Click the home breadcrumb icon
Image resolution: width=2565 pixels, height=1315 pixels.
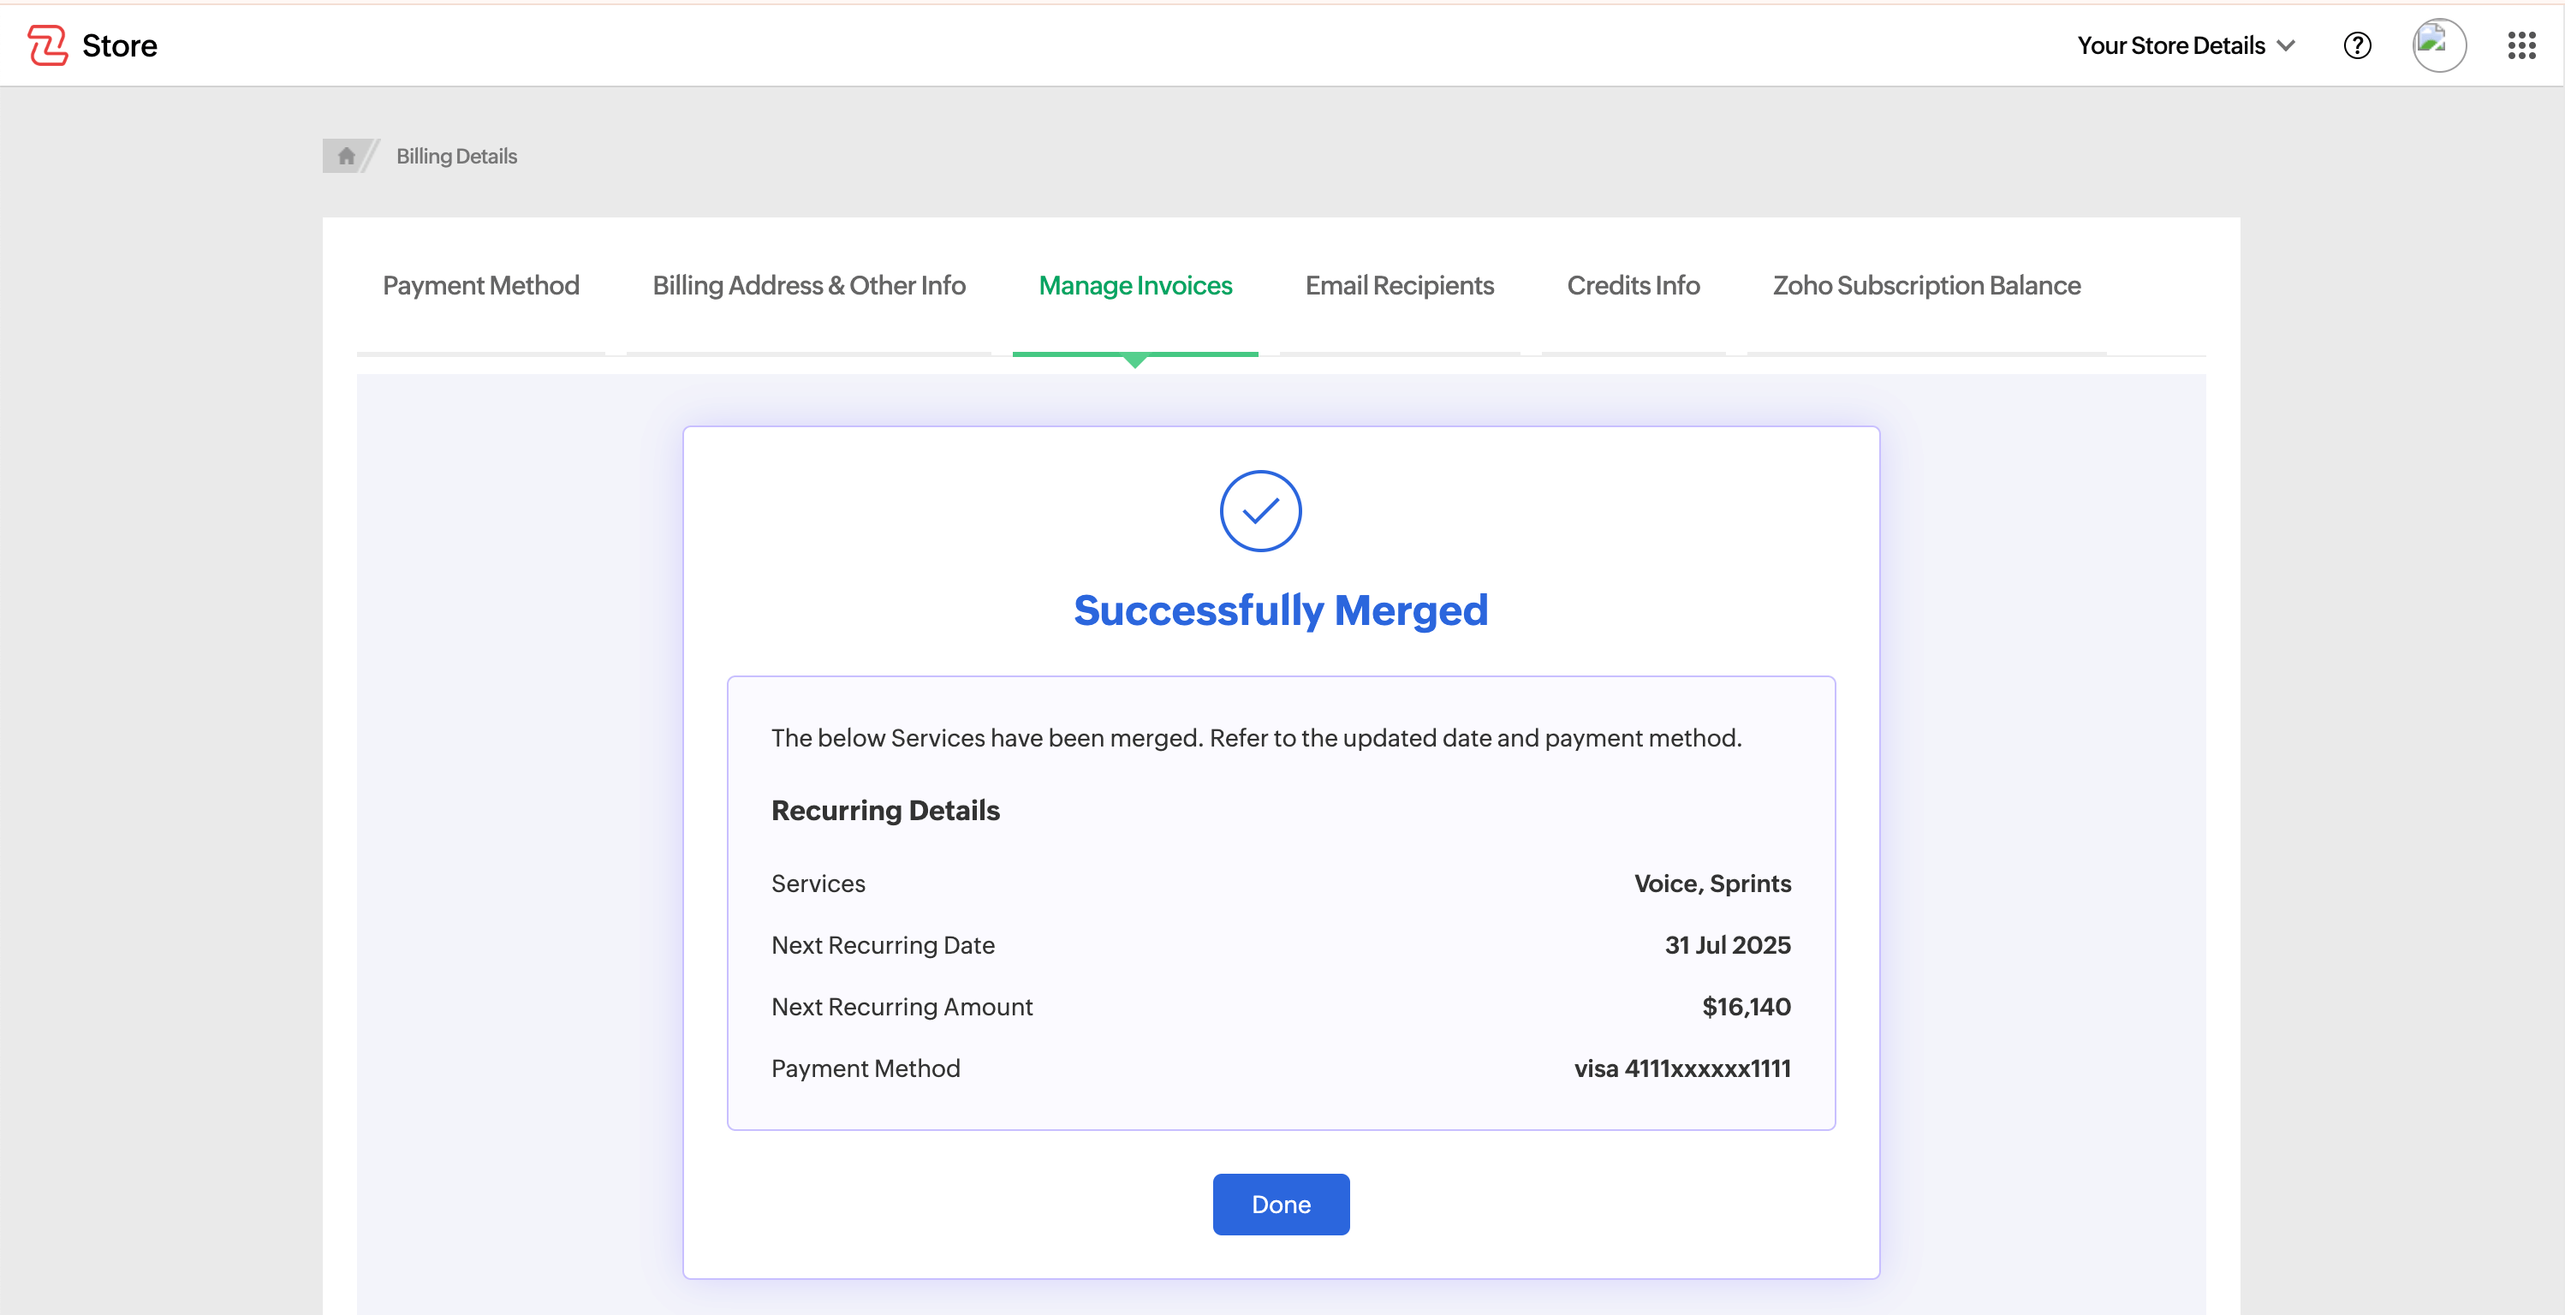coord(346,157)
